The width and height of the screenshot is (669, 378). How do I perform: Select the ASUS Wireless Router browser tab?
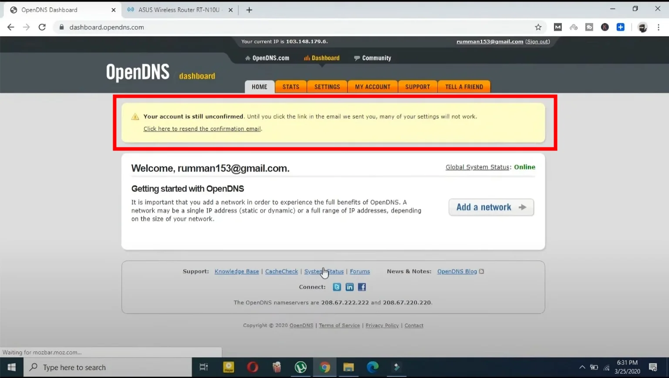pos(176,9)
